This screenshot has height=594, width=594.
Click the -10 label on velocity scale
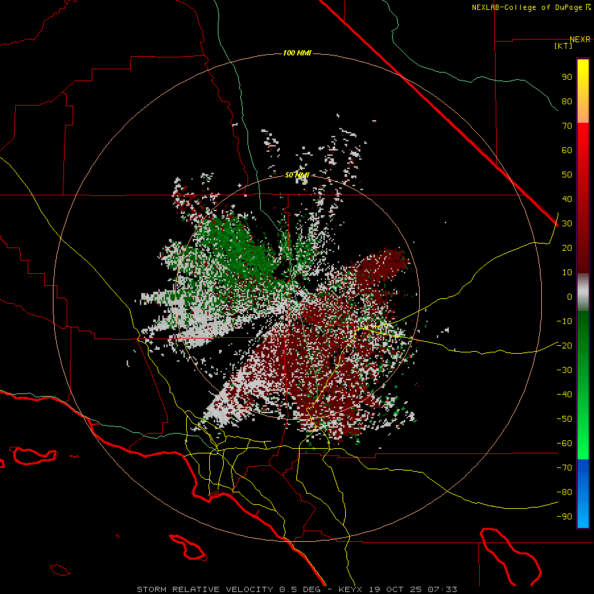(x=564, y=321)
